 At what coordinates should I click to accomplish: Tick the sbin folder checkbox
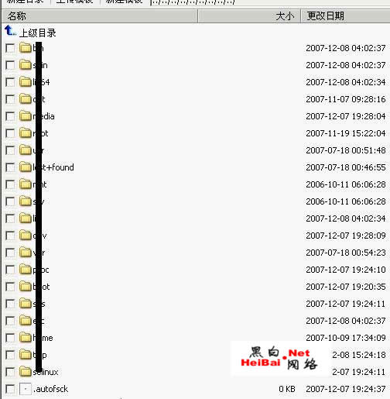click(x=10, y=65)
